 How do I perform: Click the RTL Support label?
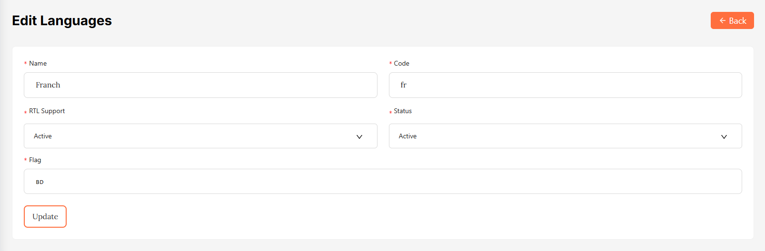click(47, 111)
